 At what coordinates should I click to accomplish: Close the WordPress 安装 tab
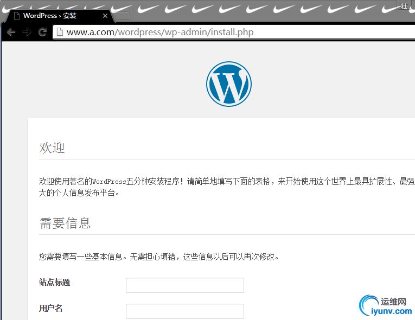coord(105,16)
